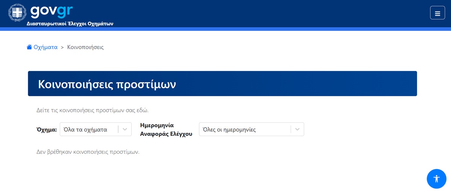This screenshot has width=451, height=191.
Task: Click the breadcrumb '>' separator
Action: [x=62, y=47]
